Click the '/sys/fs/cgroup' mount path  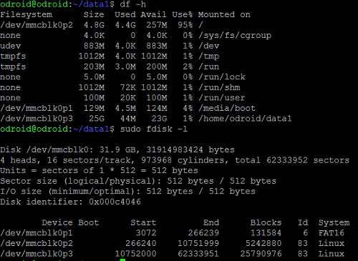pos(235,36)
